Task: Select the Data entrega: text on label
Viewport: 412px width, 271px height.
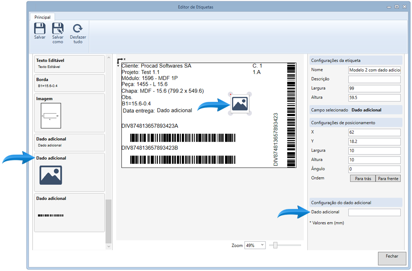Action: click(x=139, y=111)
